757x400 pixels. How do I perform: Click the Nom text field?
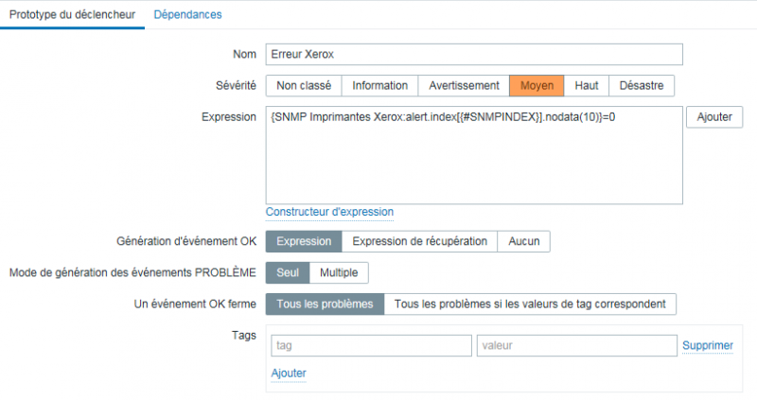pos(473,54)
